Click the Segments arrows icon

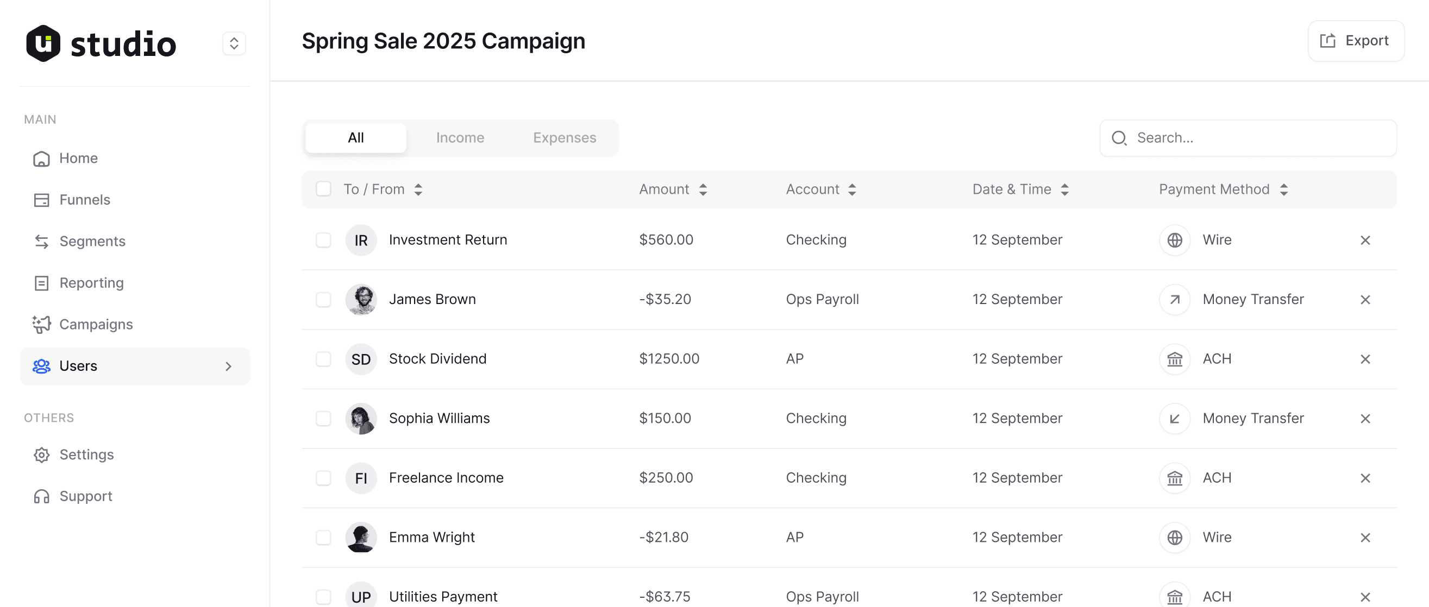[42, 242]
